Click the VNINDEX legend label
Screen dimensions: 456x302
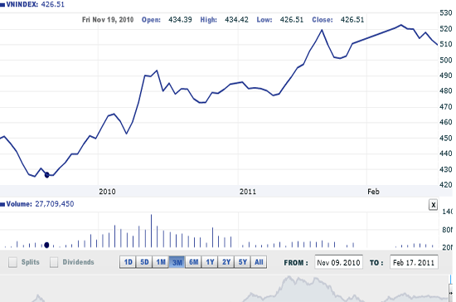pos(22,5)
